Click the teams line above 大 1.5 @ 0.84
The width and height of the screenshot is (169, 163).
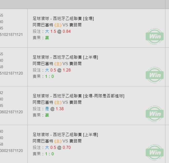coord(57,25)
